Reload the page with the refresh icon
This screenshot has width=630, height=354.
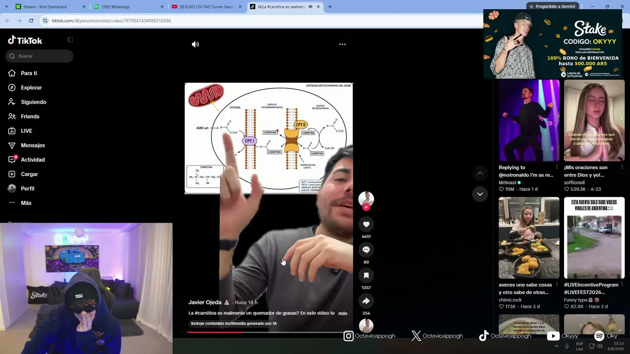point(31,21)
